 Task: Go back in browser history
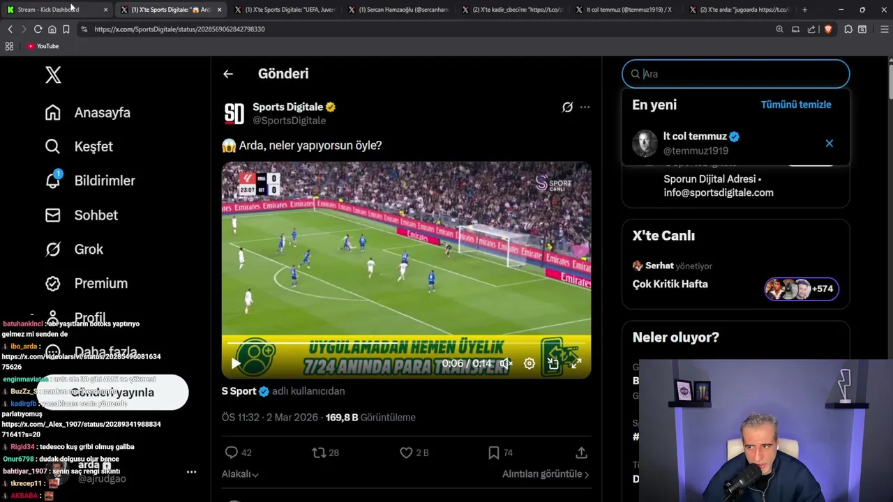[x=10, y=29]
